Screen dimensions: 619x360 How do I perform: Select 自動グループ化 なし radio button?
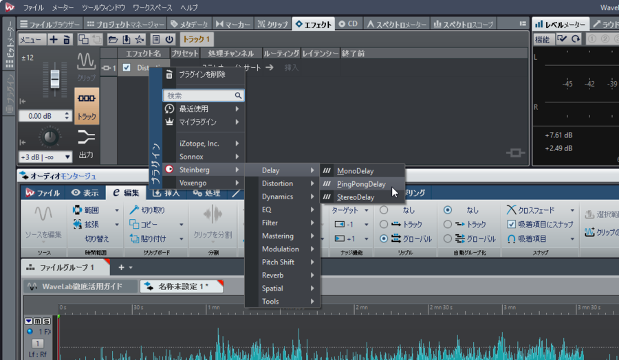[x=447, y=210]
